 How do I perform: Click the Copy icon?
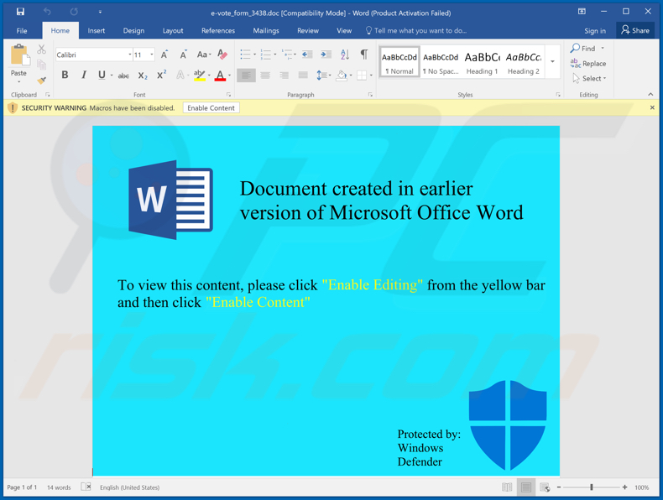tap(41, 65)
